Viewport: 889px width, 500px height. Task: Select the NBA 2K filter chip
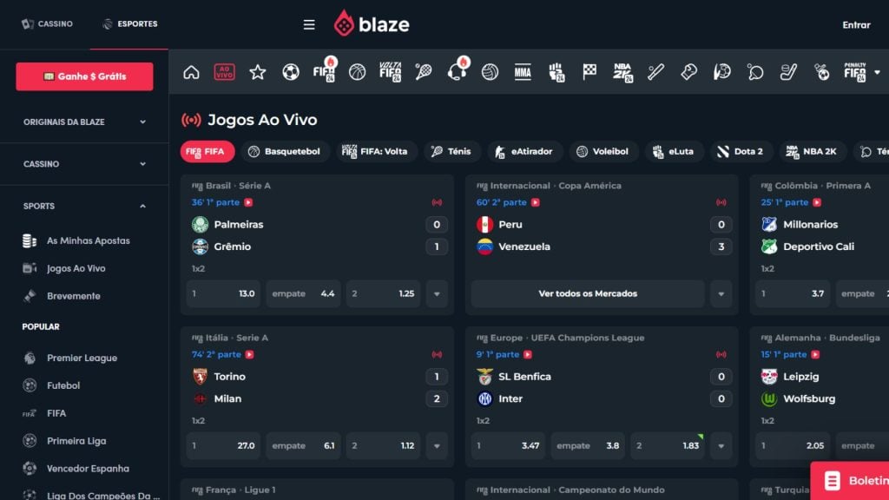812,151
